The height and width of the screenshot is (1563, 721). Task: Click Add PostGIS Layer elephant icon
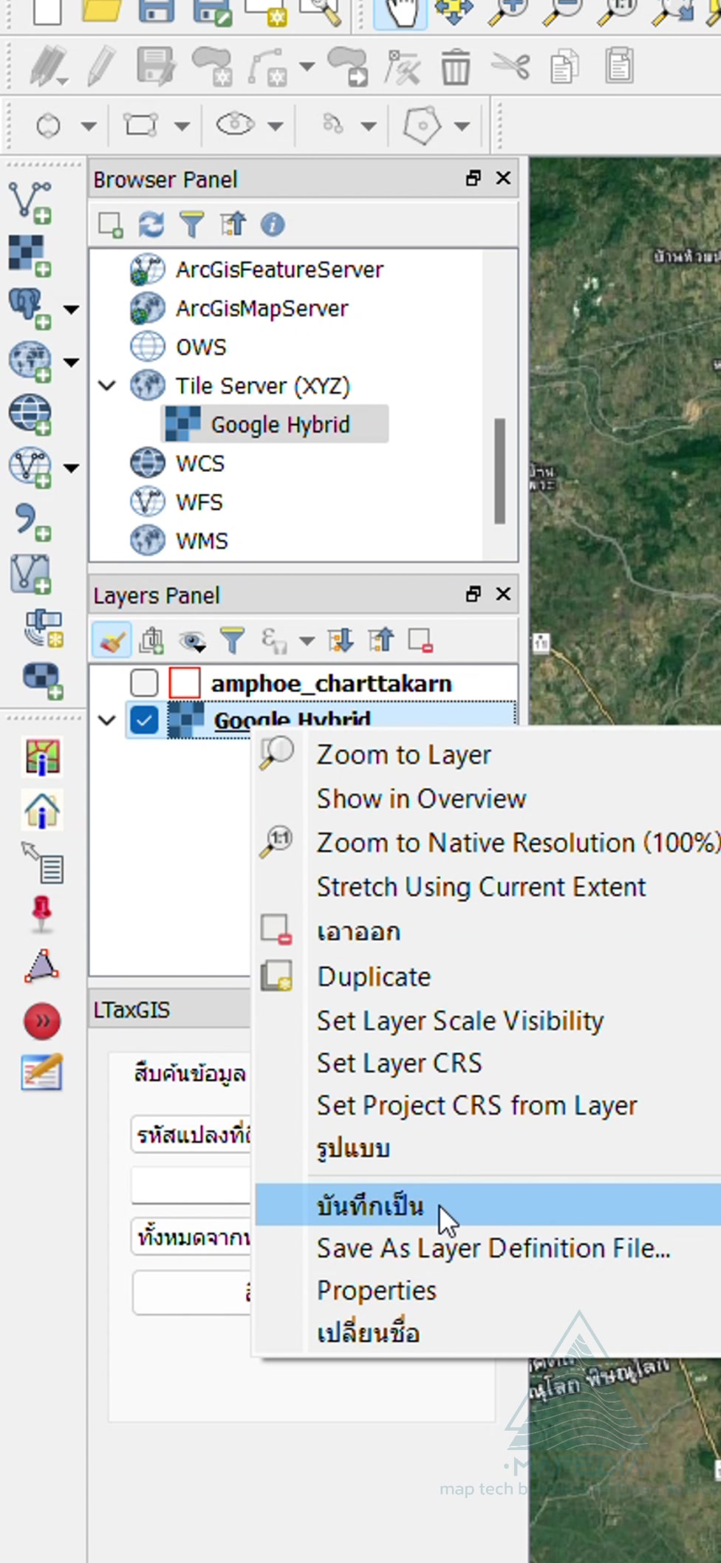tap(30, 308)
